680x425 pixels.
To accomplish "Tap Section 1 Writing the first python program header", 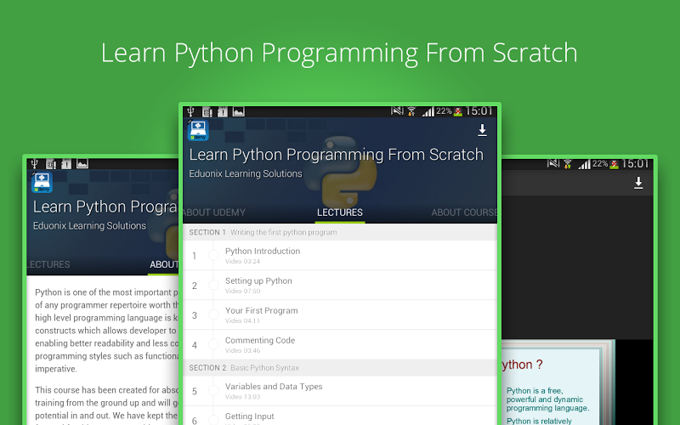I will point(340,232).
